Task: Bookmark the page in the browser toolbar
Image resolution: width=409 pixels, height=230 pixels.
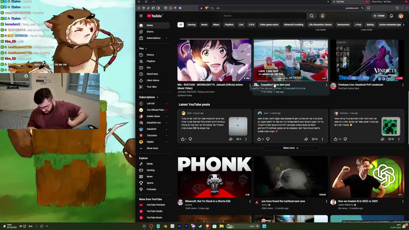Action: coord(368,8)
